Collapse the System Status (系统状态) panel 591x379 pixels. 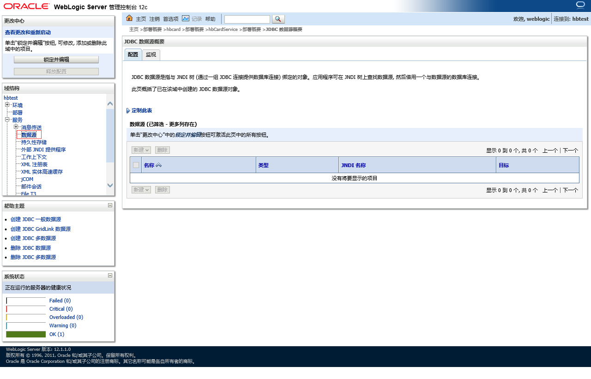[110, 275]
